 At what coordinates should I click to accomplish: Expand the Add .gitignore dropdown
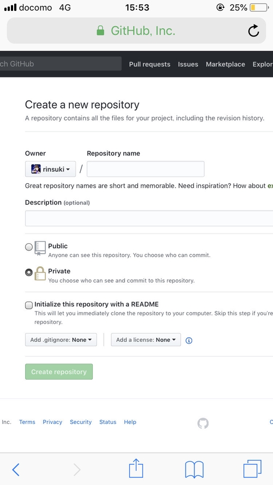pos(61,340)
